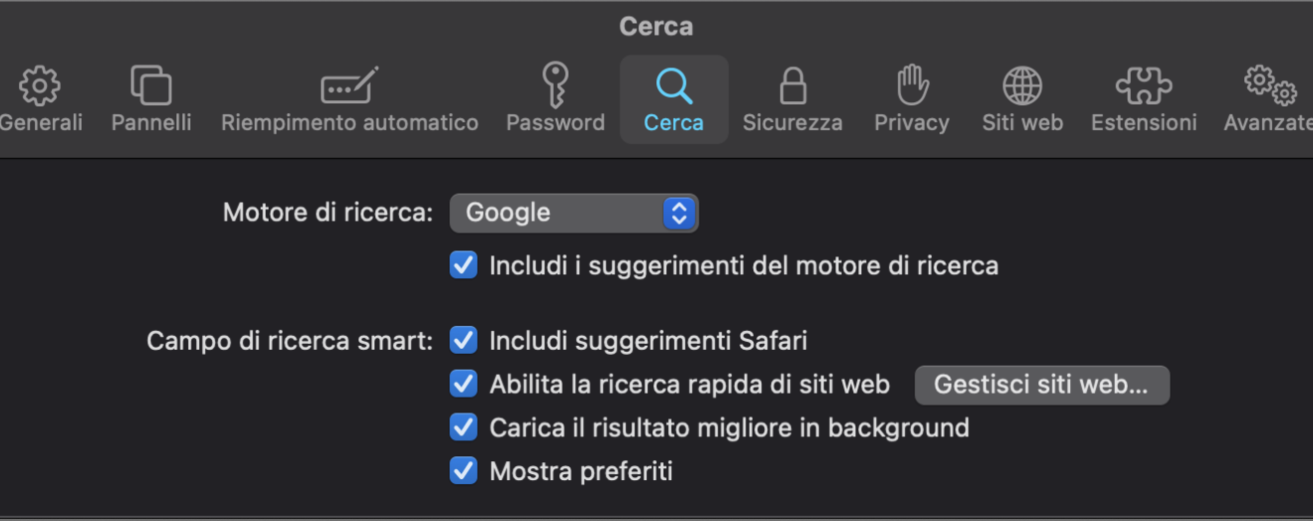1313x521 pixels.
Task: Select the Cerca magnifying glass icon
Action: coord(674,87)
